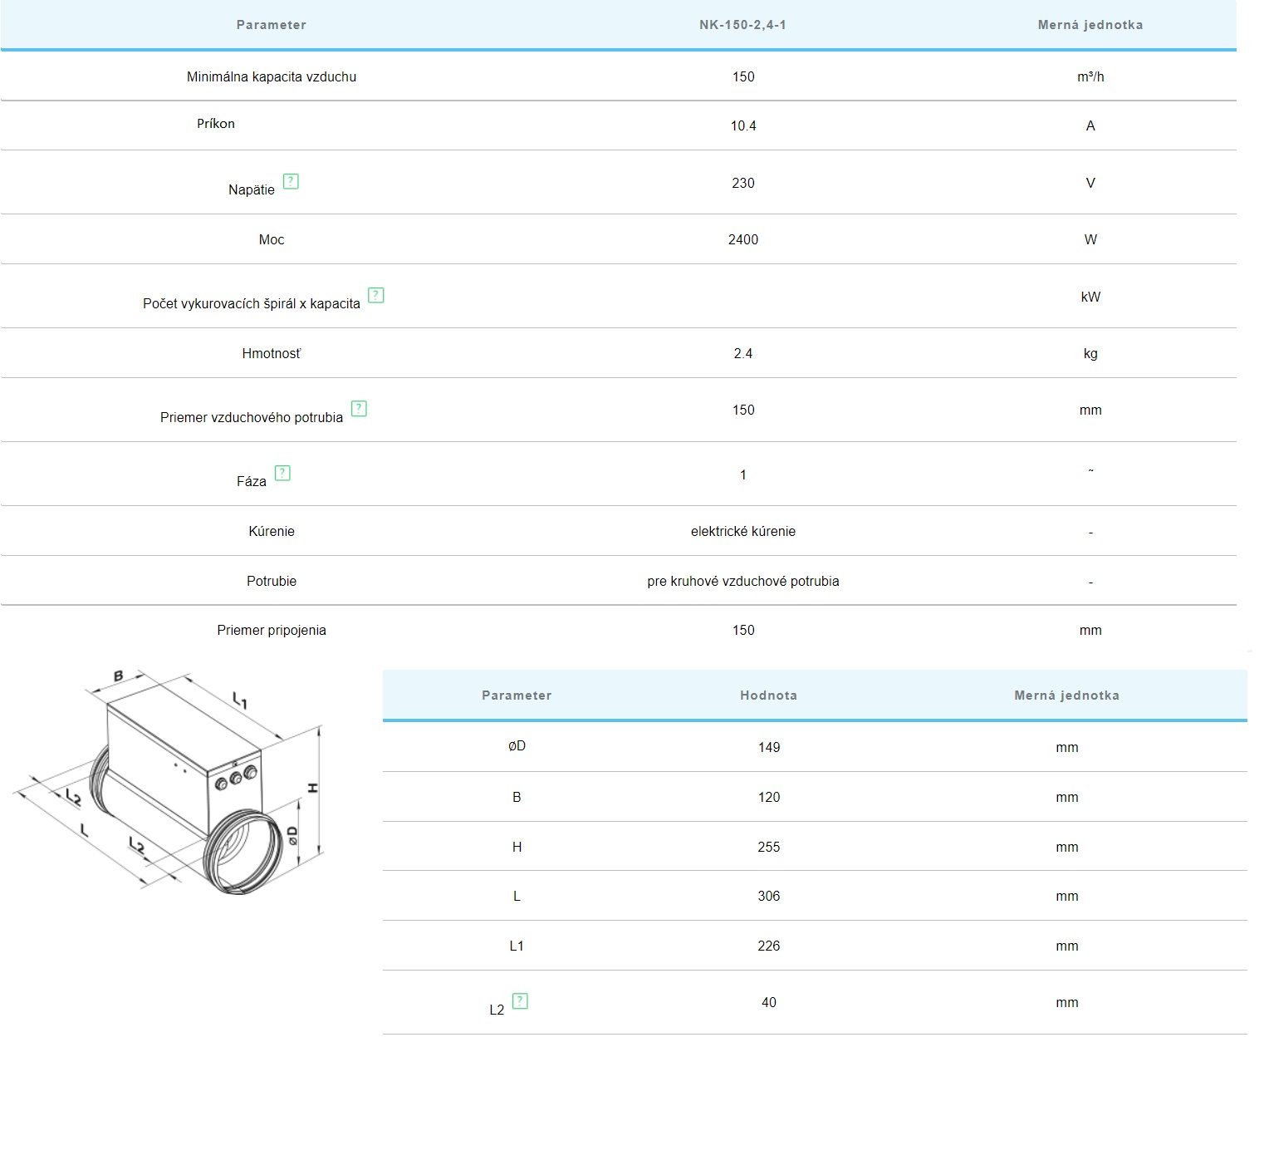Show the Fáza help tooltip icon
The width and height of the screenshot is (1269, 1160).
(282, 473)
